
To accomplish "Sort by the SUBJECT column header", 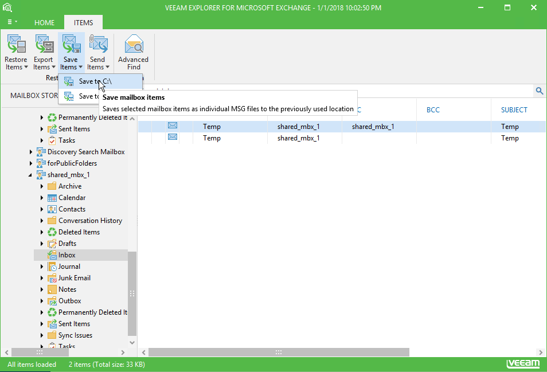I will click(514, 110).
